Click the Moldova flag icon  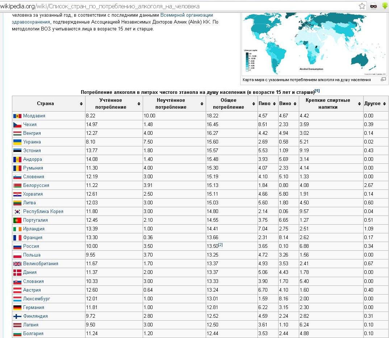(x=17, y=116)
